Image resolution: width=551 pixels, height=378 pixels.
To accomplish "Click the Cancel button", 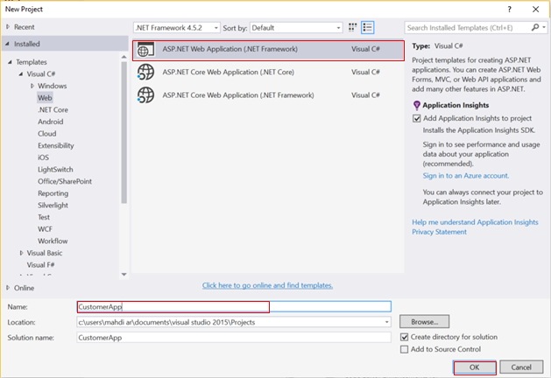I will 521,367.
